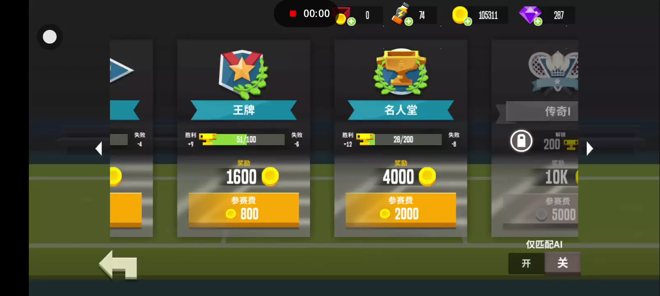Select the 王牌 league banner
Screen dimensions: 660x296
click(x=243, y=110)
